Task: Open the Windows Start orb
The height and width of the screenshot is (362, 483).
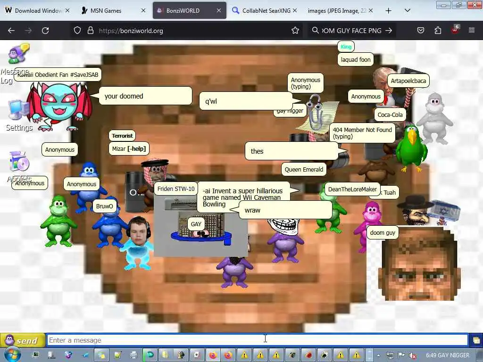Action: pos(12,354)
